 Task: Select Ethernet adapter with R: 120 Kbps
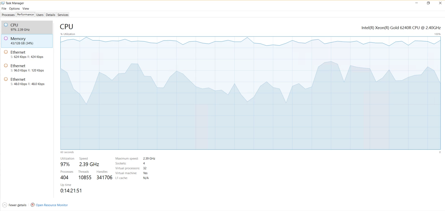click(27, 68)
